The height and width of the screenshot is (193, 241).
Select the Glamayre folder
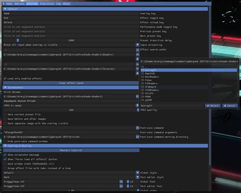tap(189, 87)
